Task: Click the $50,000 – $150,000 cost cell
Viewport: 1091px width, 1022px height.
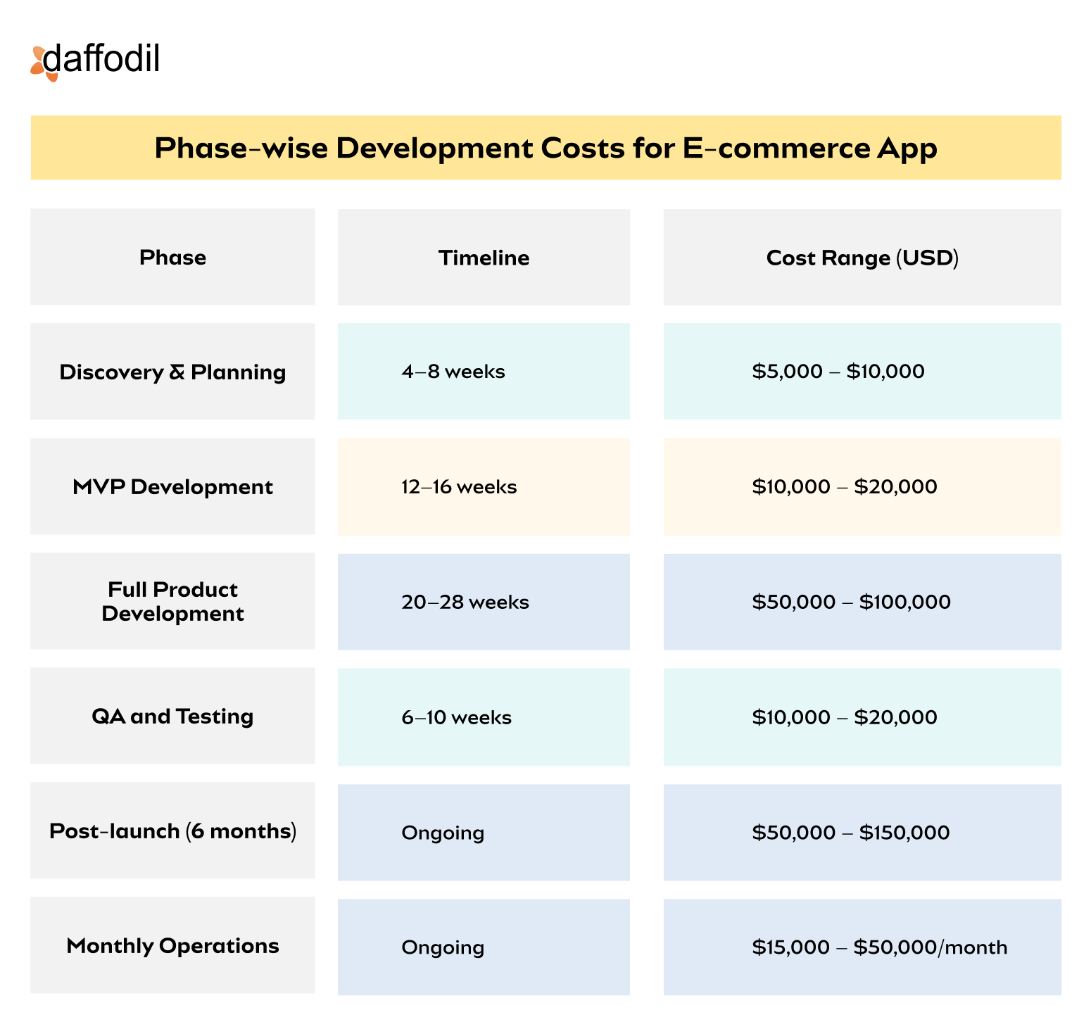Action: (862, 833)
